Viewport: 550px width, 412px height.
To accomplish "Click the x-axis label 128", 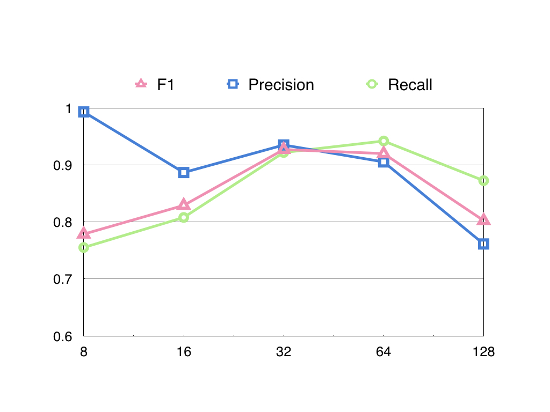I will [x=483, y=352].
